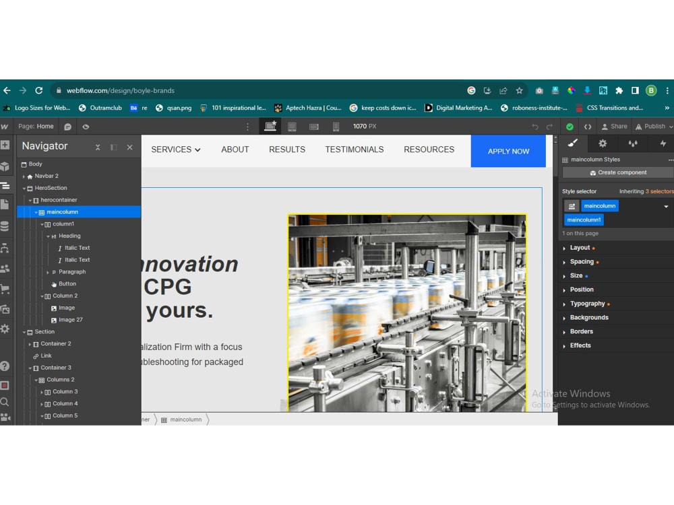Click the undo arrow
Screen dimensions: 674x505
click(535, 127)
